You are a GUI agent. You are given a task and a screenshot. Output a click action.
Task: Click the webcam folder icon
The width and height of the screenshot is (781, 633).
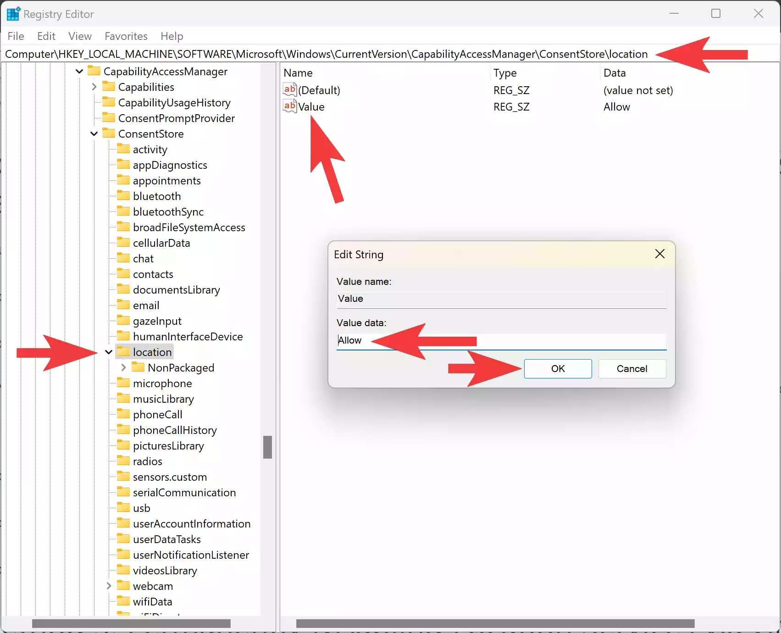123,585
